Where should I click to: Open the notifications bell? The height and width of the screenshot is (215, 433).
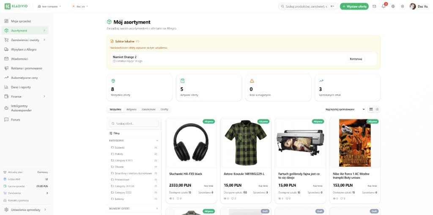pos(384,6)
